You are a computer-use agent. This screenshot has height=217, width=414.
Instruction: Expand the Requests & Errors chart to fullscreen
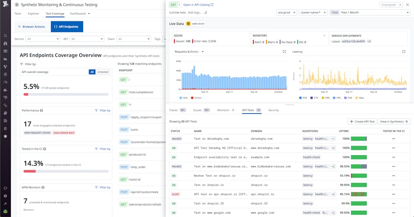[x=284, y=52]
